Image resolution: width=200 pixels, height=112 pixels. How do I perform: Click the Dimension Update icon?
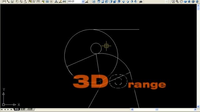[x=64, y=2]
